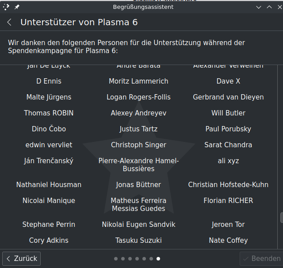283x268 pixels.
Task: Select the fifth page indicator dot
Action: pyautogui.click(x=144, y=259)
